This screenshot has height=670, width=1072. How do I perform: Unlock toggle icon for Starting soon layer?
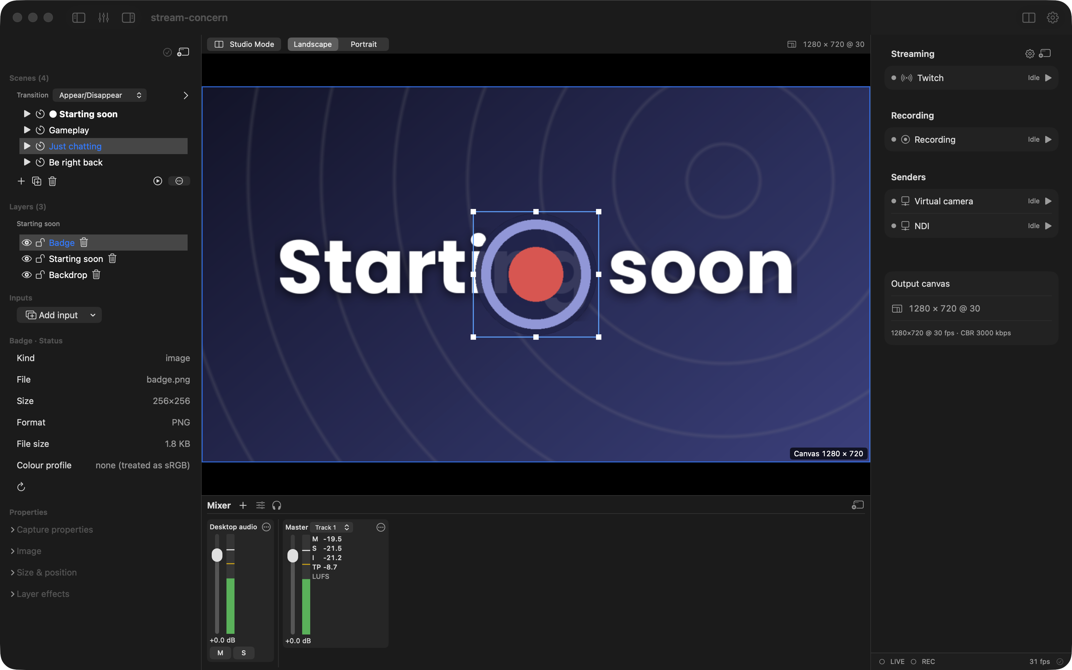tap(40, 259)
